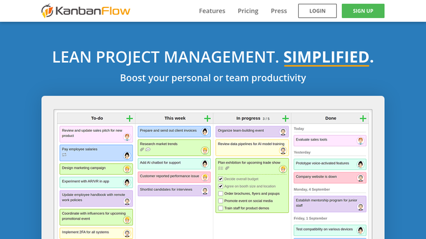The image size is (426, 239).
Task: Check Order brochures, flyers and popups
Action: click(221, 194)
